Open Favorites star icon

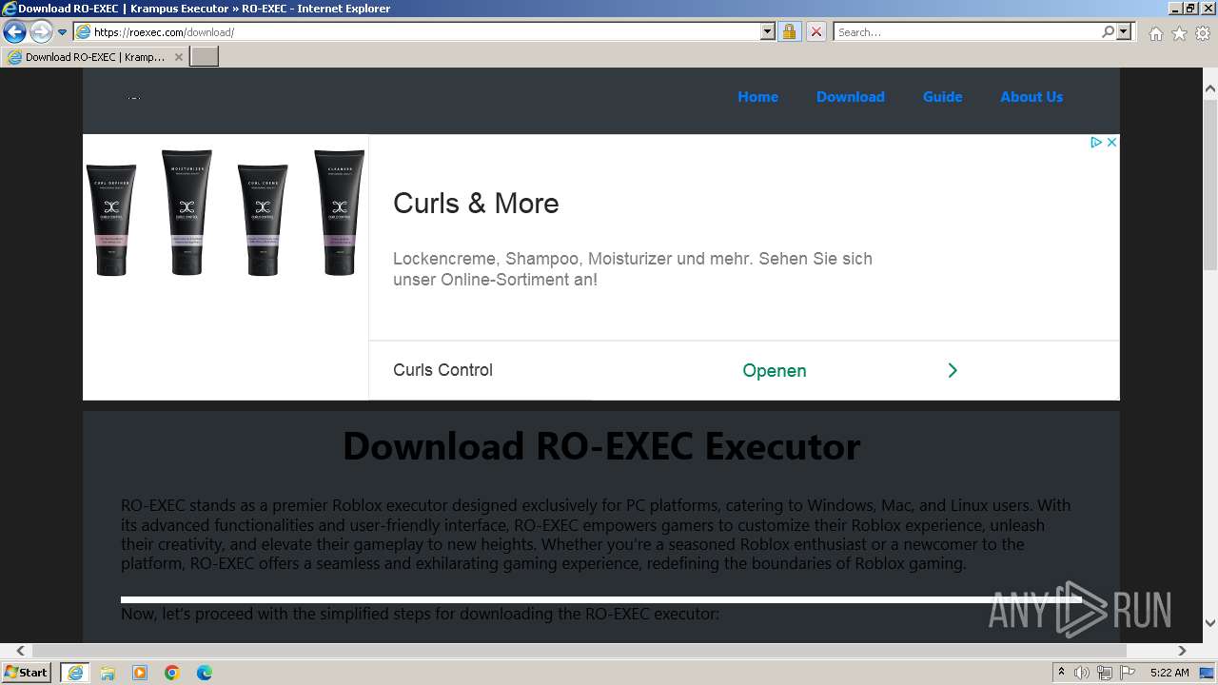pos(1179,33)
